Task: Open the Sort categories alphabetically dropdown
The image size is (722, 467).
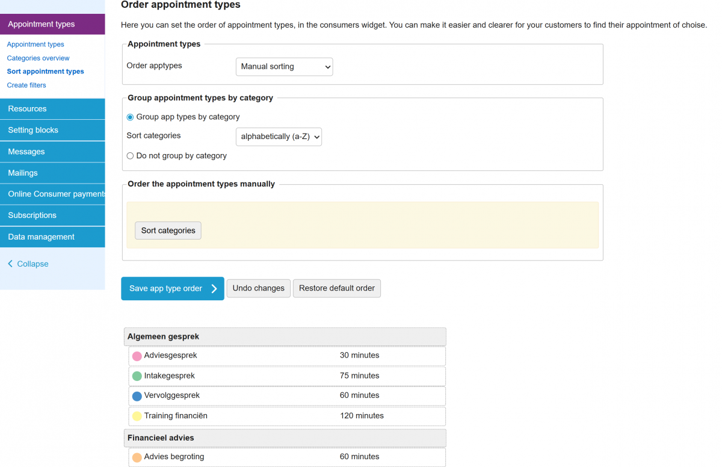Action: (279, 137)
